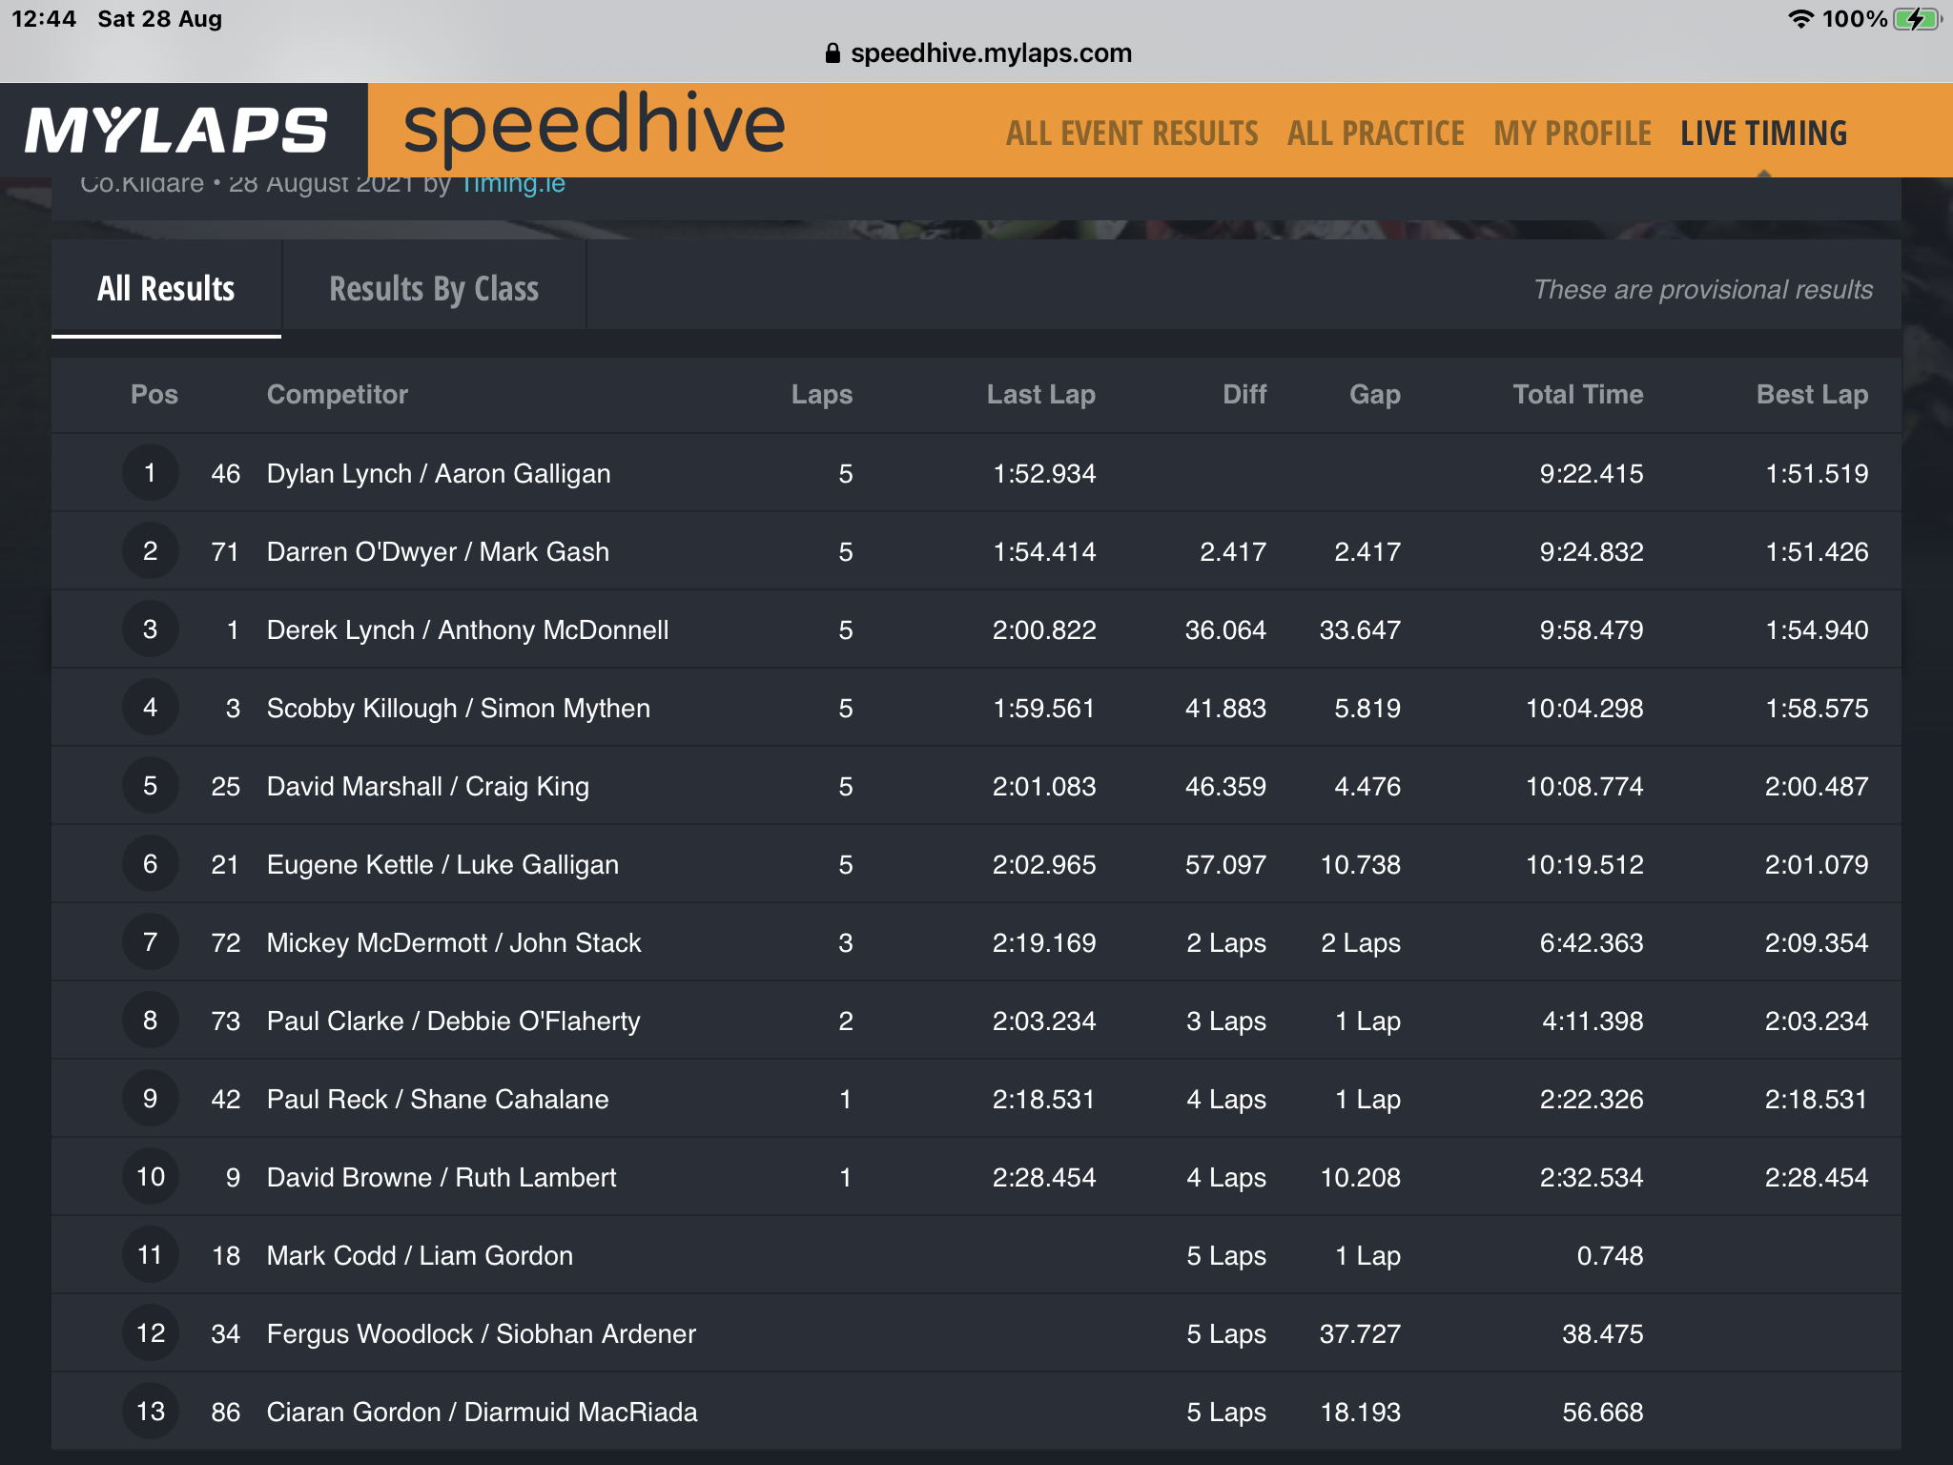Click last lap 2:03.234
This screenshot has width=1953, height=1465.
[x=1044, y=1021]
